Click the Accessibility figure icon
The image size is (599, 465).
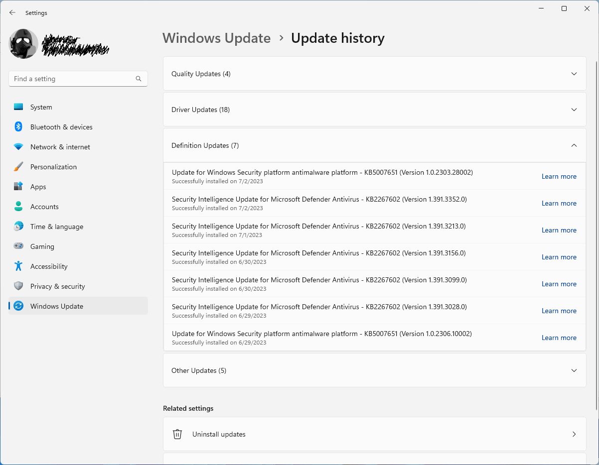(18, 266)
